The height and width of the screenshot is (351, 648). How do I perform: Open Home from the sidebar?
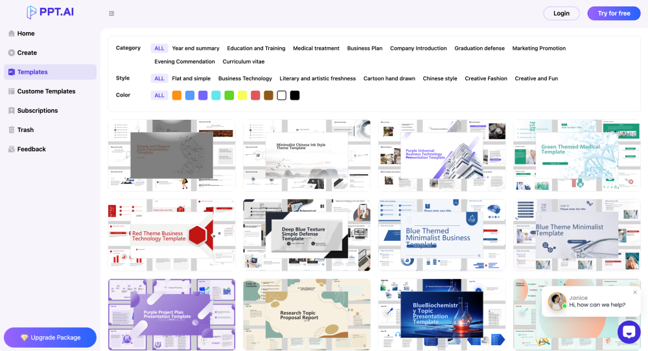[26, 34]
